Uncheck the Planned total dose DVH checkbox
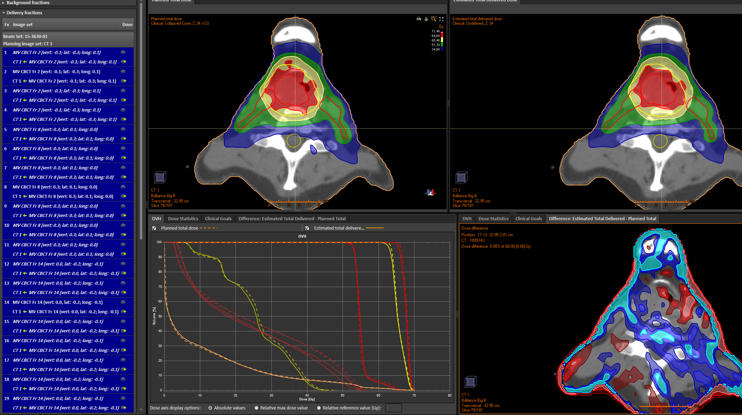The image size is (742, 415). click(x=154, y=228)
